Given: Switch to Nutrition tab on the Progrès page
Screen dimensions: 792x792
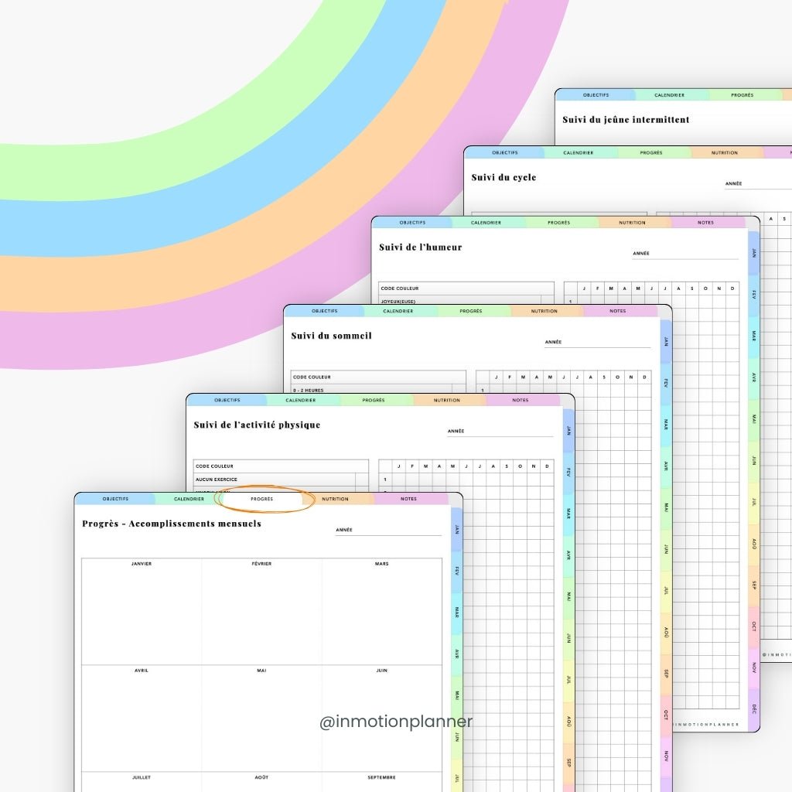Looking at the screenshot, I should (335, 499).
